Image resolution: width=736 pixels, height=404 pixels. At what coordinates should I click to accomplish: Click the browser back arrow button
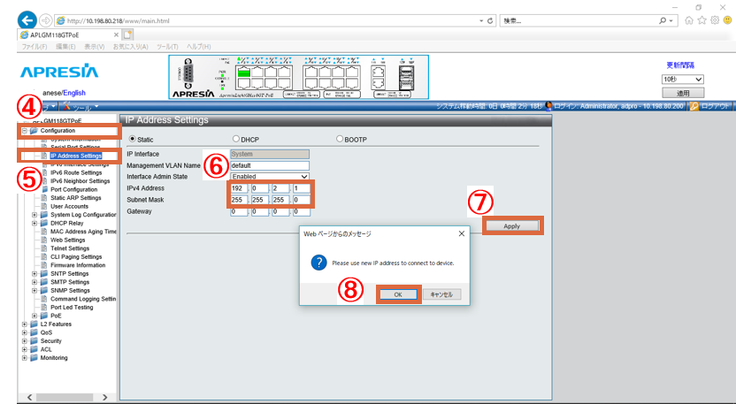[x=27, y=19]
